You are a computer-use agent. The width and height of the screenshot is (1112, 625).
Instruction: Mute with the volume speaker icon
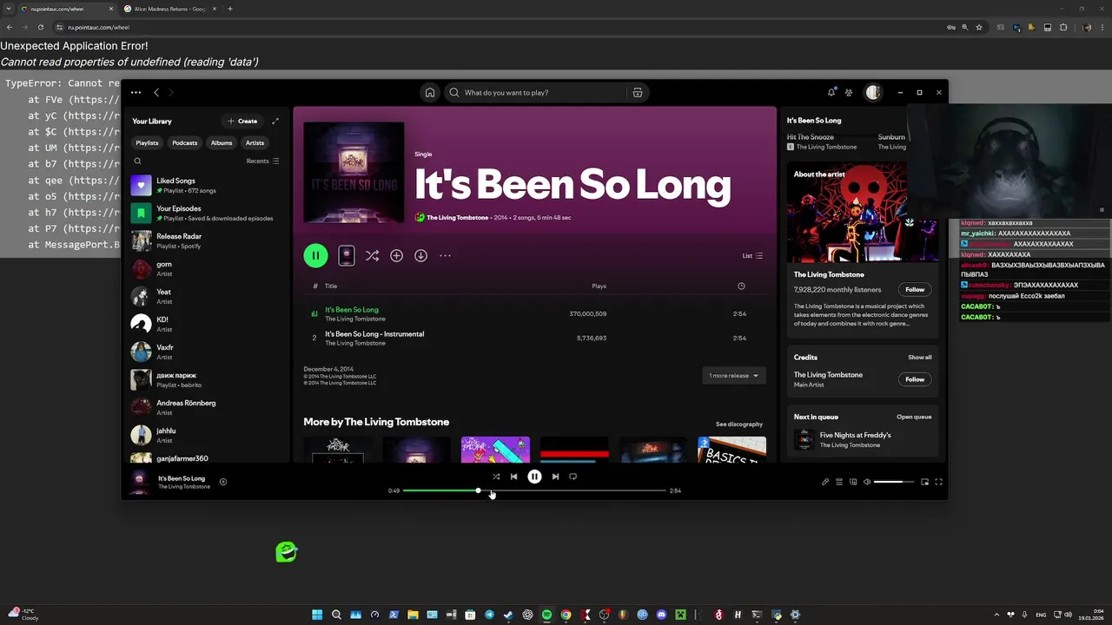[866, 482]
